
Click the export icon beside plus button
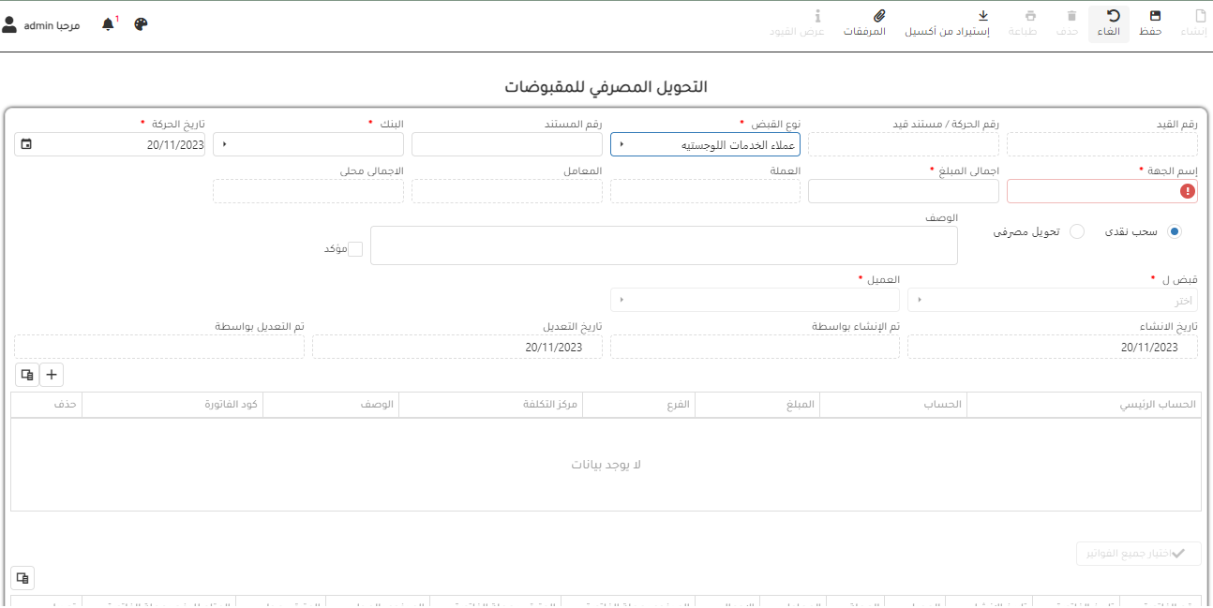coord(27,375)
